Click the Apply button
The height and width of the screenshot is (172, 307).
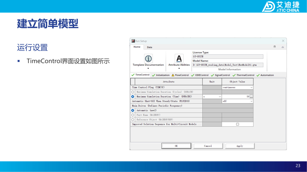click(240, 146)
